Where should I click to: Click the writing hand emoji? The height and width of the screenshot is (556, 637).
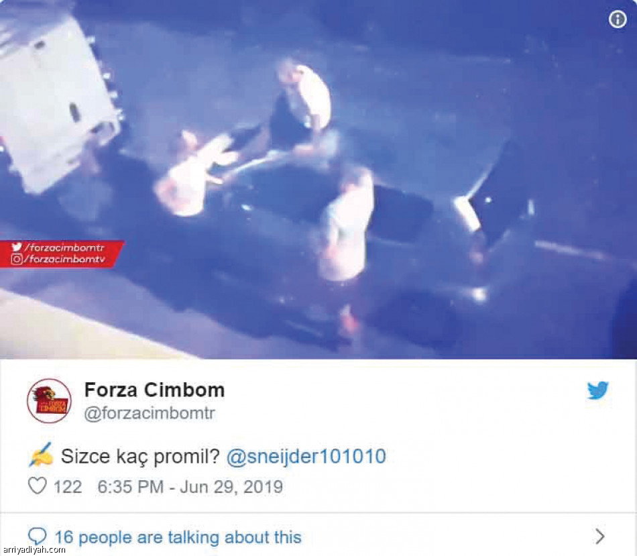point(41,455)
